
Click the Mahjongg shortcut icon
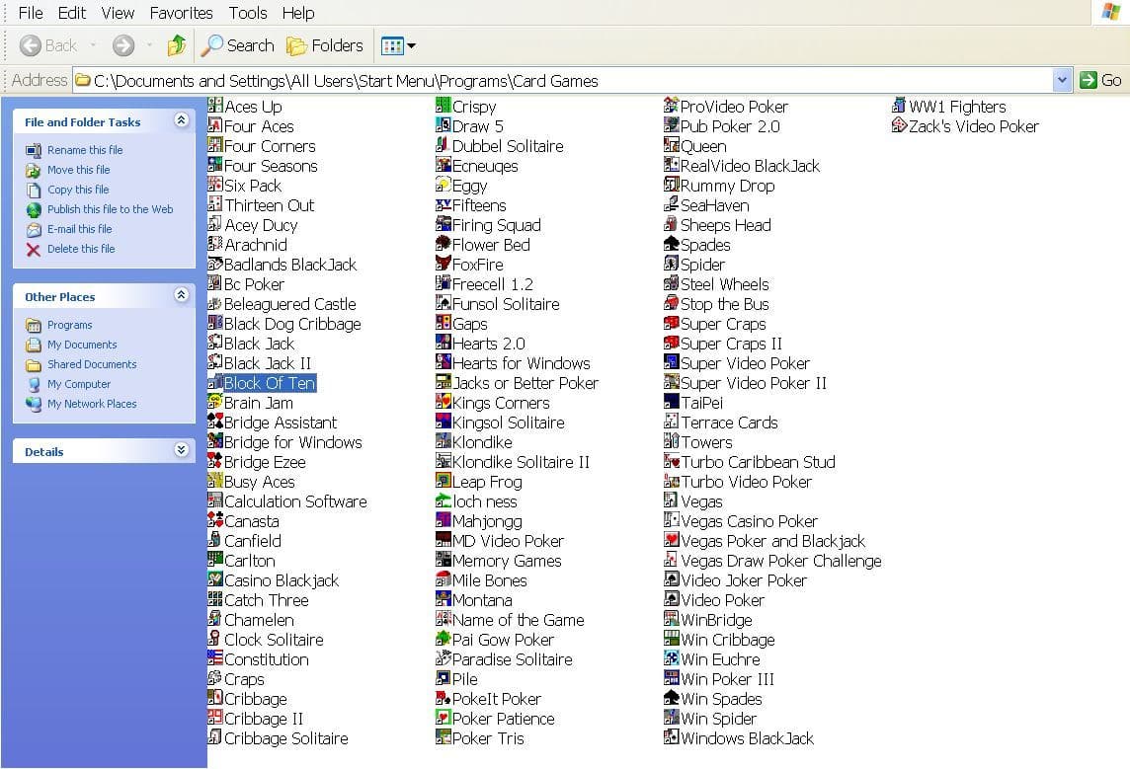tap(444, 520)
